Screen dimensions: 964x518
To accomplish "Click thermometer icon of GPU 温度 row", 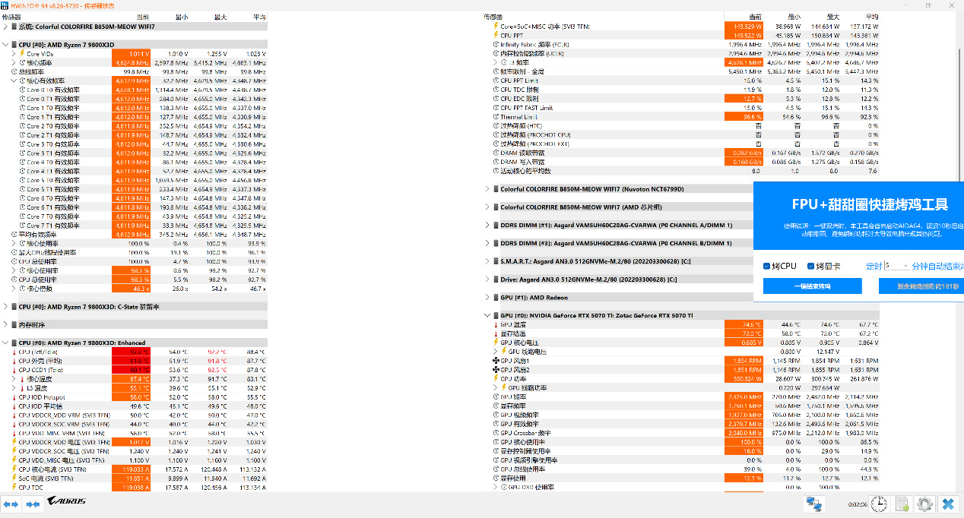I will click(x=496, y=324).
